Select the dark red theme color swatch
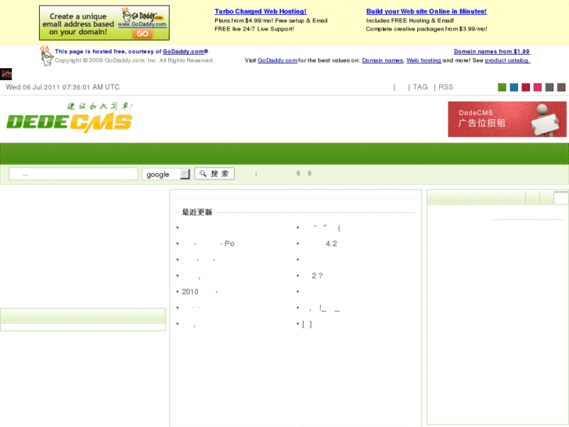Screen dimensions: 569x427 click(x=526, y=87)
